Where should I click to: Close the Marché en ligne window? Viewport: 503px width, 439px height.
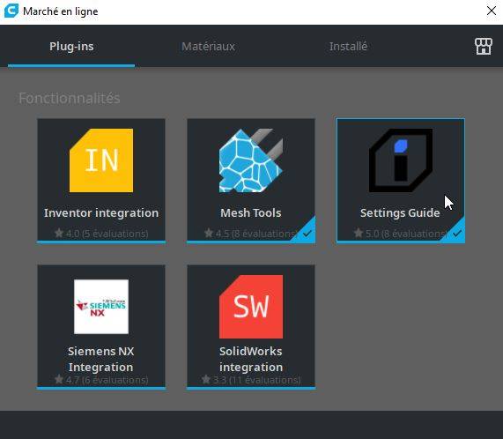tap(492, 11)
